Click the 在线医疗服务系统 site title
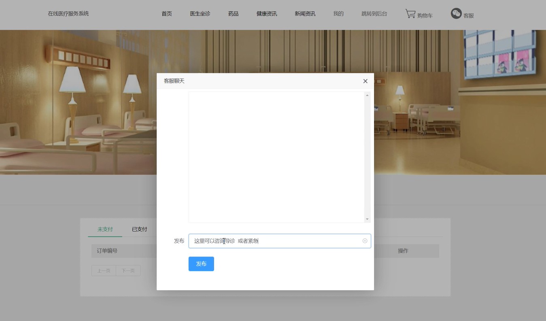This screenshot has height=321, width=546. pyautogui.click(x=68, y=14)
